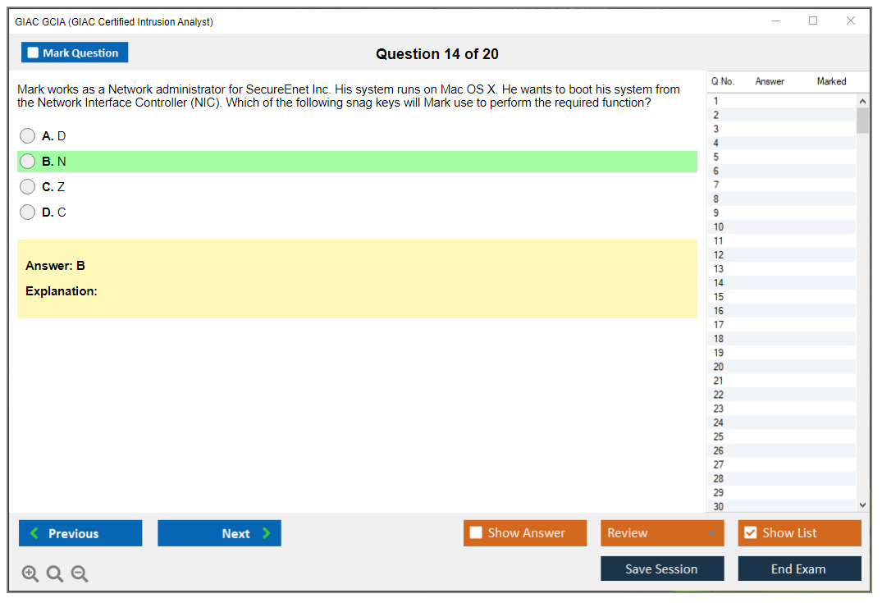The image size is (882, 603).
Task: Click the zoom in magnifier icon
Action: point(30,574)
